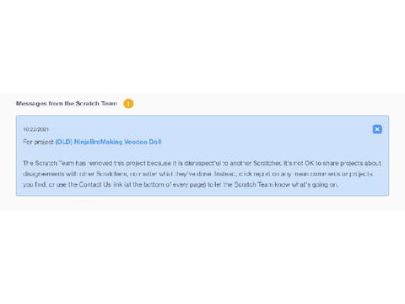Click the sentence about removing this project
This screenshot has width=405, height=304.
pos(152,163)
